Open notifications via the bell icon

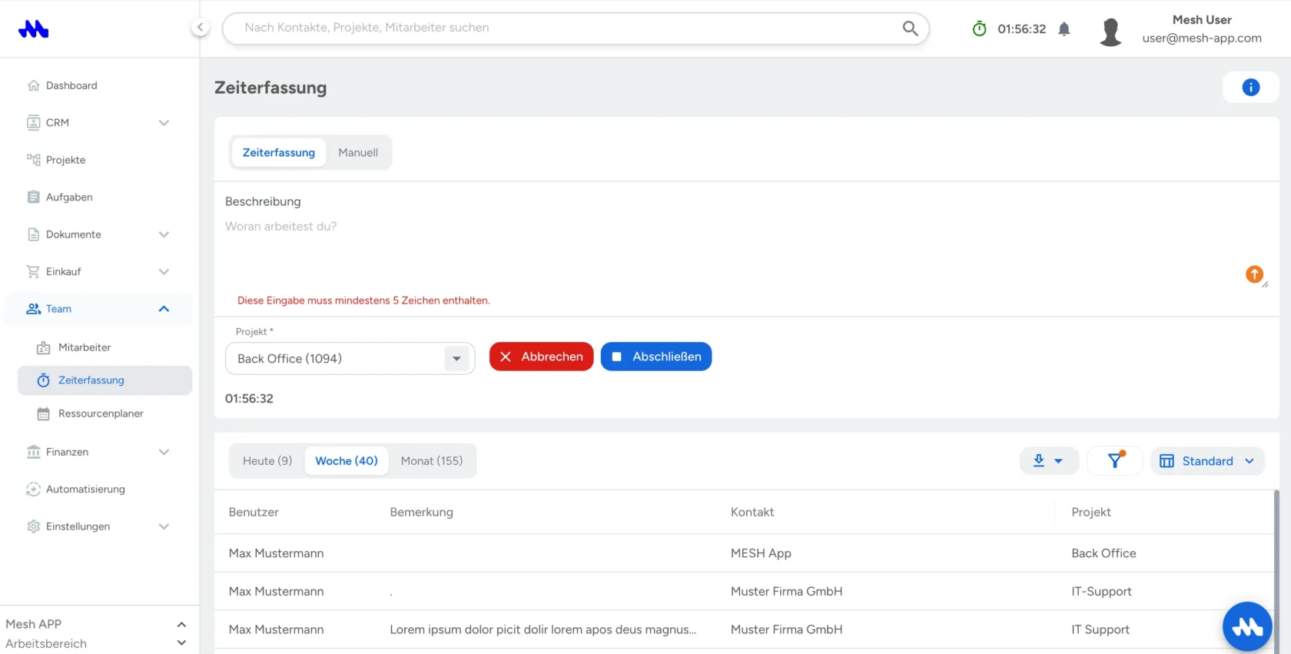pos(1064,29)
